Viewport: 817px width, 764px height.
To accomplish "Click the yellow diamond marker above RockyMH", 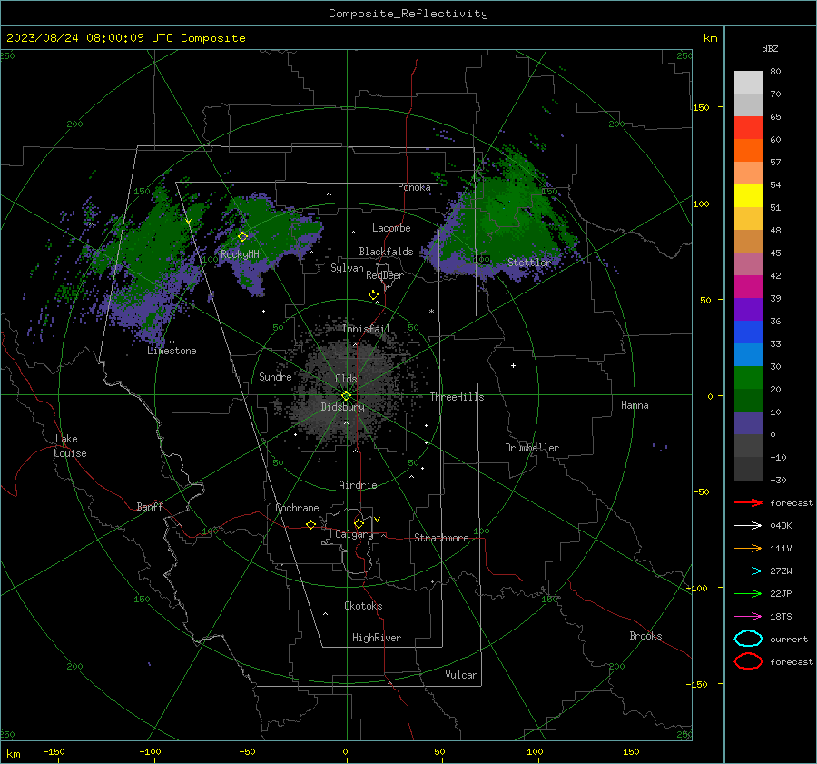I will click(x=242, y=237).
